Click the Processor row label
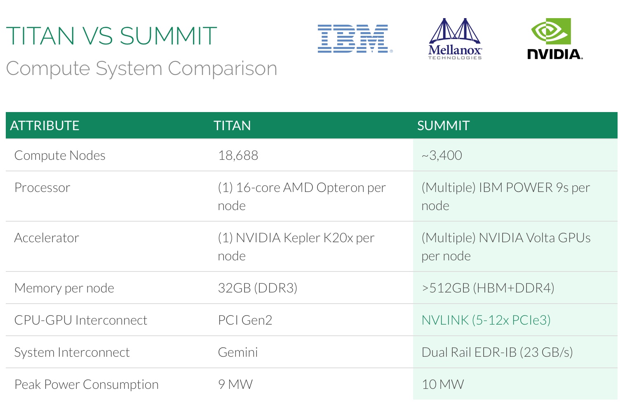This screenshot has width=625, height=407. 42,187
